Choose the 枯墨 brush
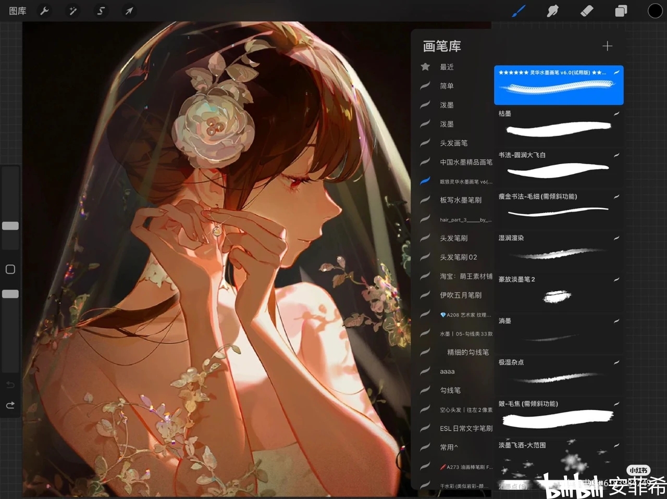The height and width of the screenshot is (499, 667). [x=559, y=127]
